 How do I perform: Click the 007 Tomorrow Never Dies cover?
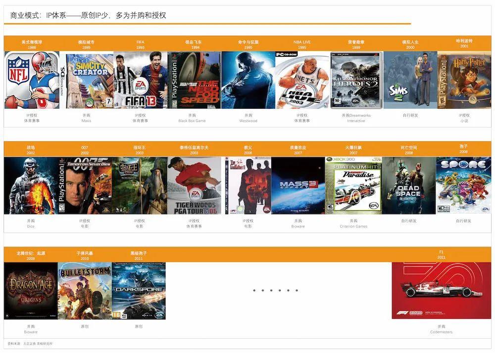pos(85,186)
